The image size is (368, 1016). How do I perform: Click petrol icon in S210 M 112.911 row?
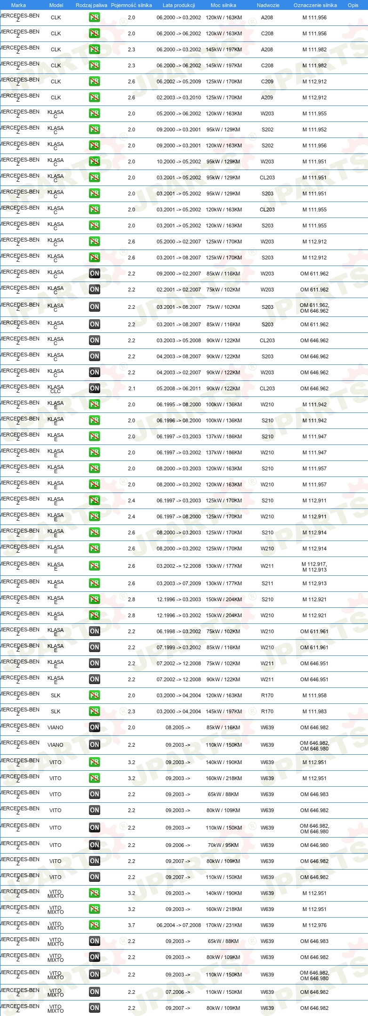(94, 500)
